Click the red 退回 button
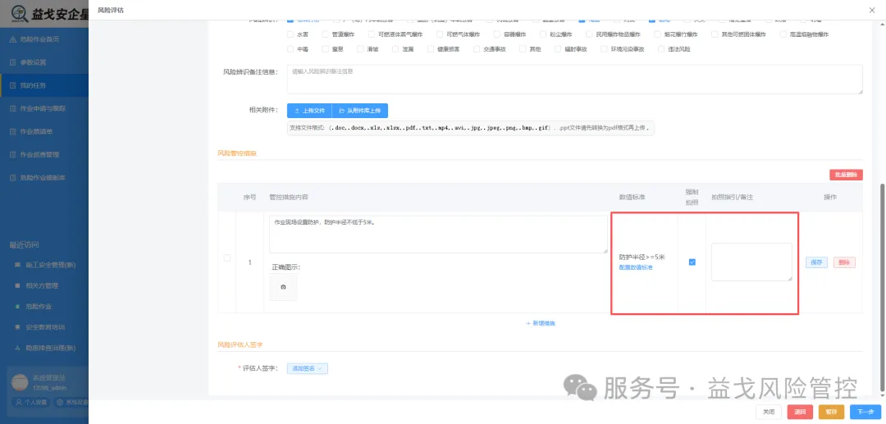 (800, 412)
